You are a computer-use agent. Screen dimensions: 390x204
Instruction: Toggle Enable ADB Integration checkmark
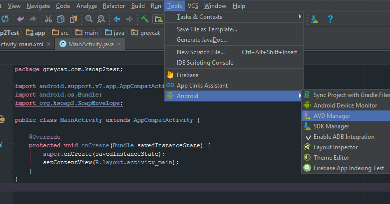click(309, 137)
